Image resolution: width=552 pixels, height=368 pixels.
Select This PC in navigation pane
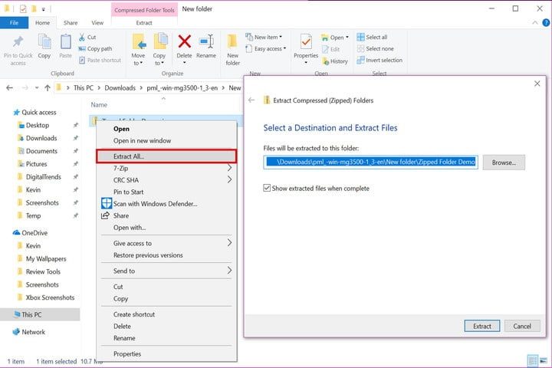tap(32, 314)
